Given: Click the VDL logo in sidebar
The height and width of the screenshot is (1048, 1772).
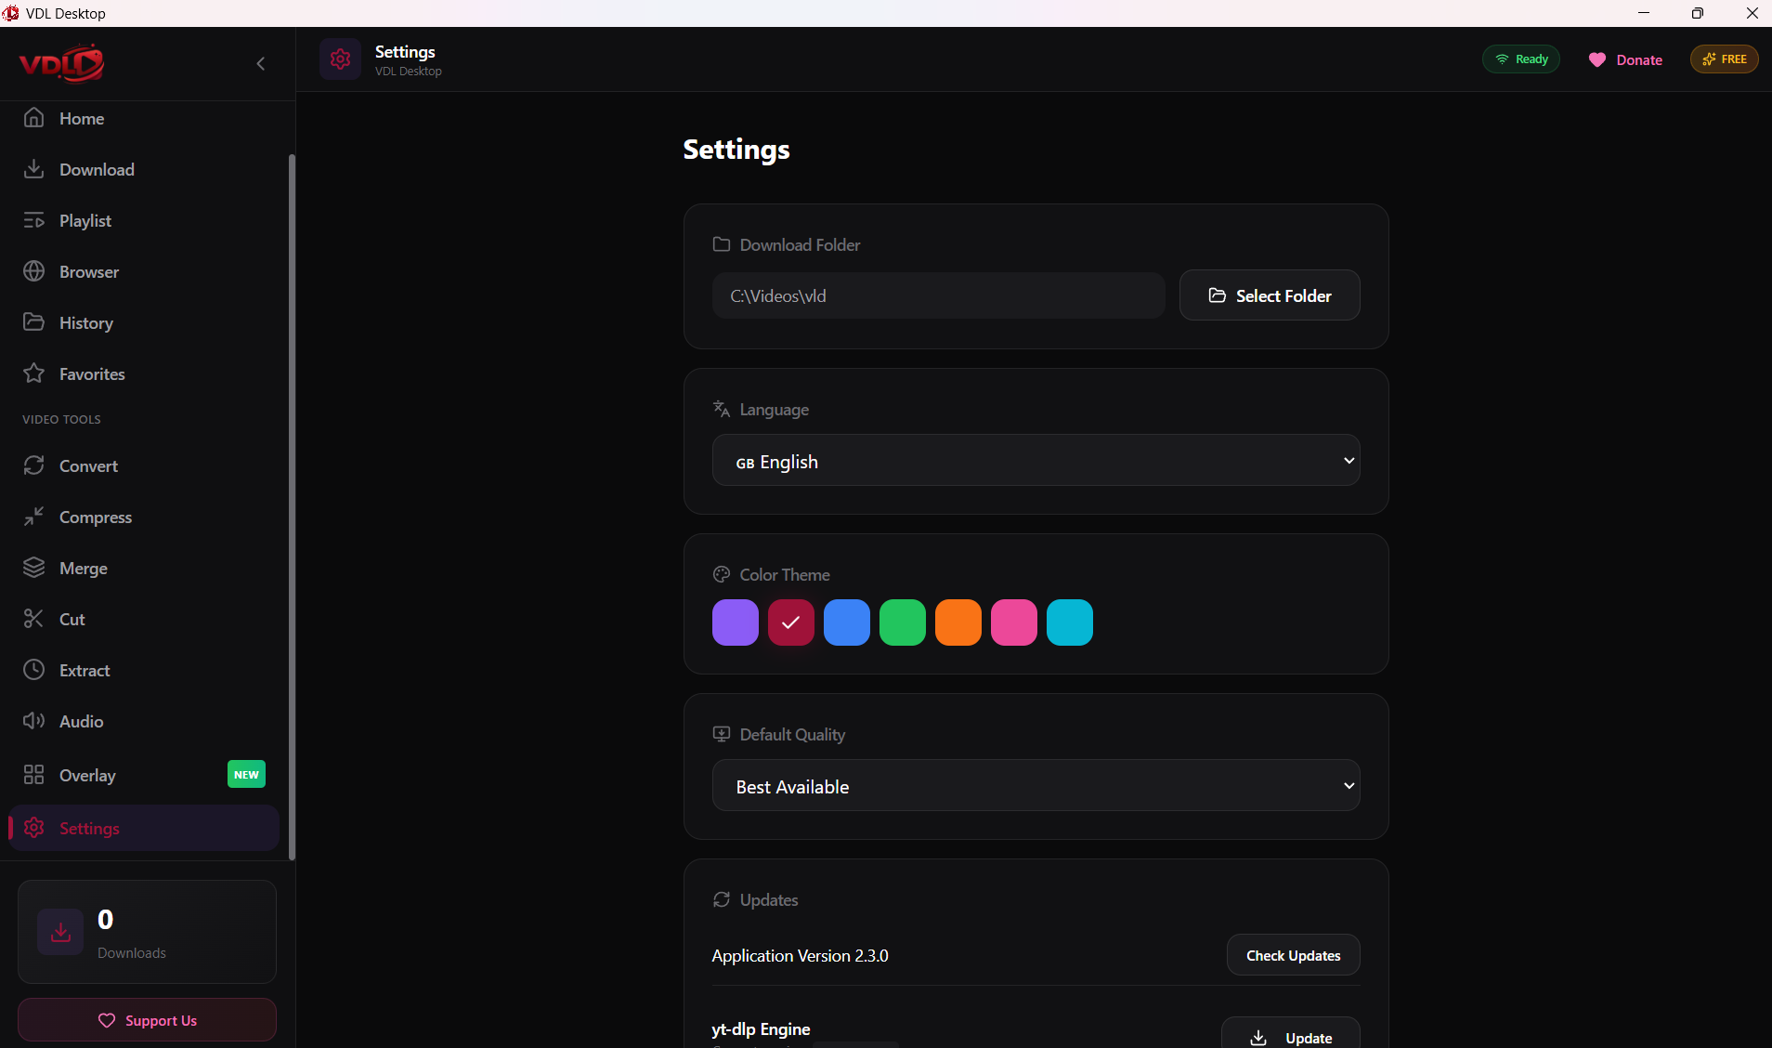Looking at the screenshot, I should click(x=61, y=63).
